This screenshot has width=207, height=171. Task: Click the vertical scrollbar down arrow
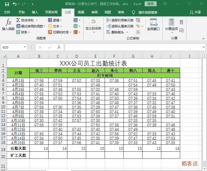(204, 168)
